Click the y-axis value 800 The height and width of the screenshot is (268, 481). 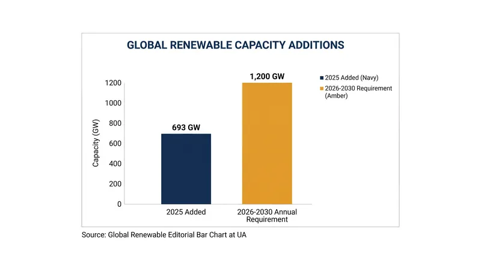[115, 124]
